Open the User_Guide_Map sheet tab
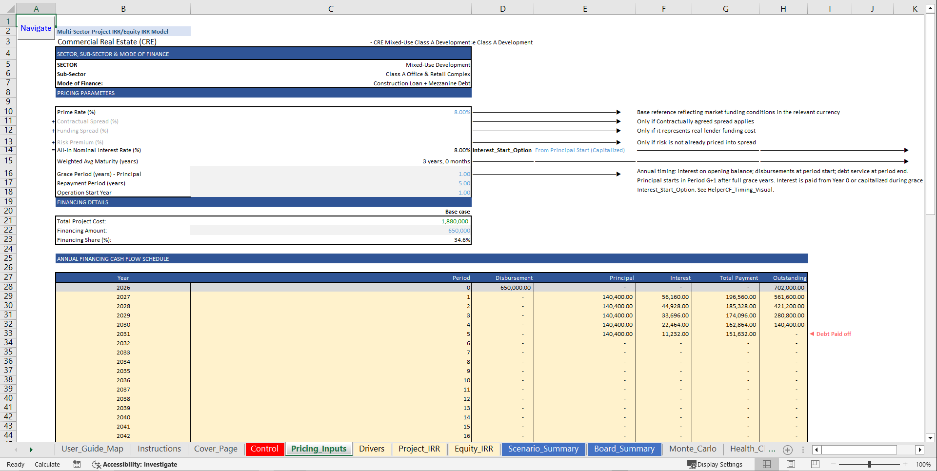Viewport: 937px width, 471px height. coord(92,449)
